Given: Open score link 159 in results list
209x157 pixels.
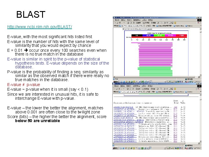Looking at the screenshot, I should pyautogui.click(x=176, y=107).
